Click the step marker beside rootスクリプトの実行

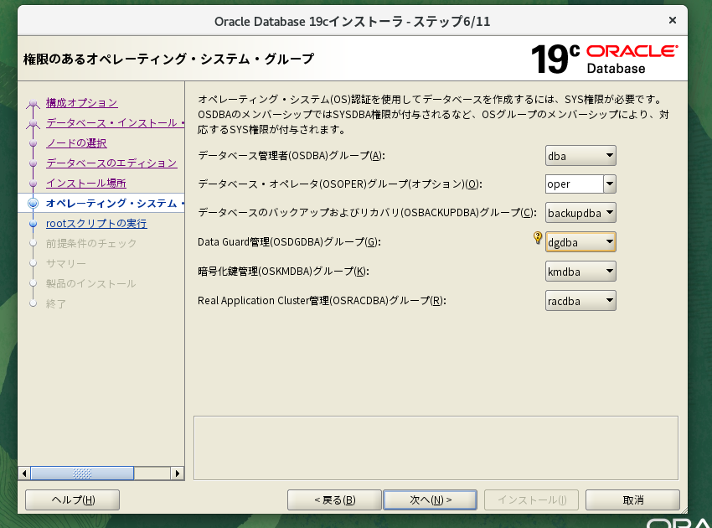point(33,224)
